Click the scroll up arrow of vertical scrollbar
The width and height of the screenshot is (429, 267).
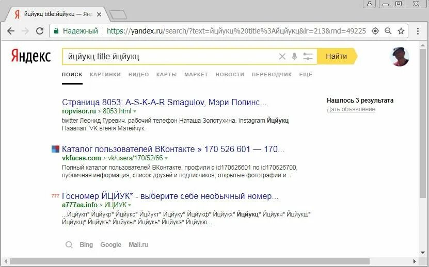coord(423,45)
